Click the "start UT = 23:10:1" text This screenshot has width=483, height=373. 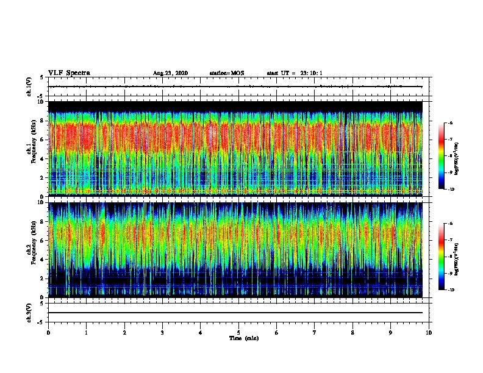pyautogui.click(x=295, y=73)
